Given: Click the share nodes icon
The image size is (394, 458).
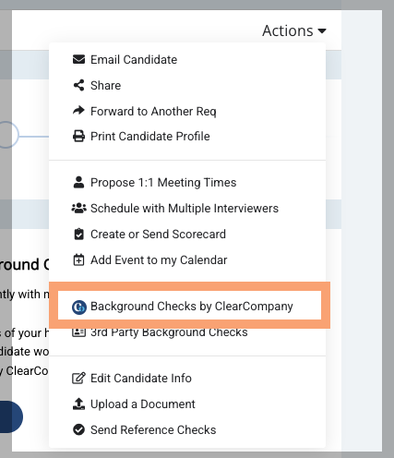Looking at the screenshot, I should [78, 85].
